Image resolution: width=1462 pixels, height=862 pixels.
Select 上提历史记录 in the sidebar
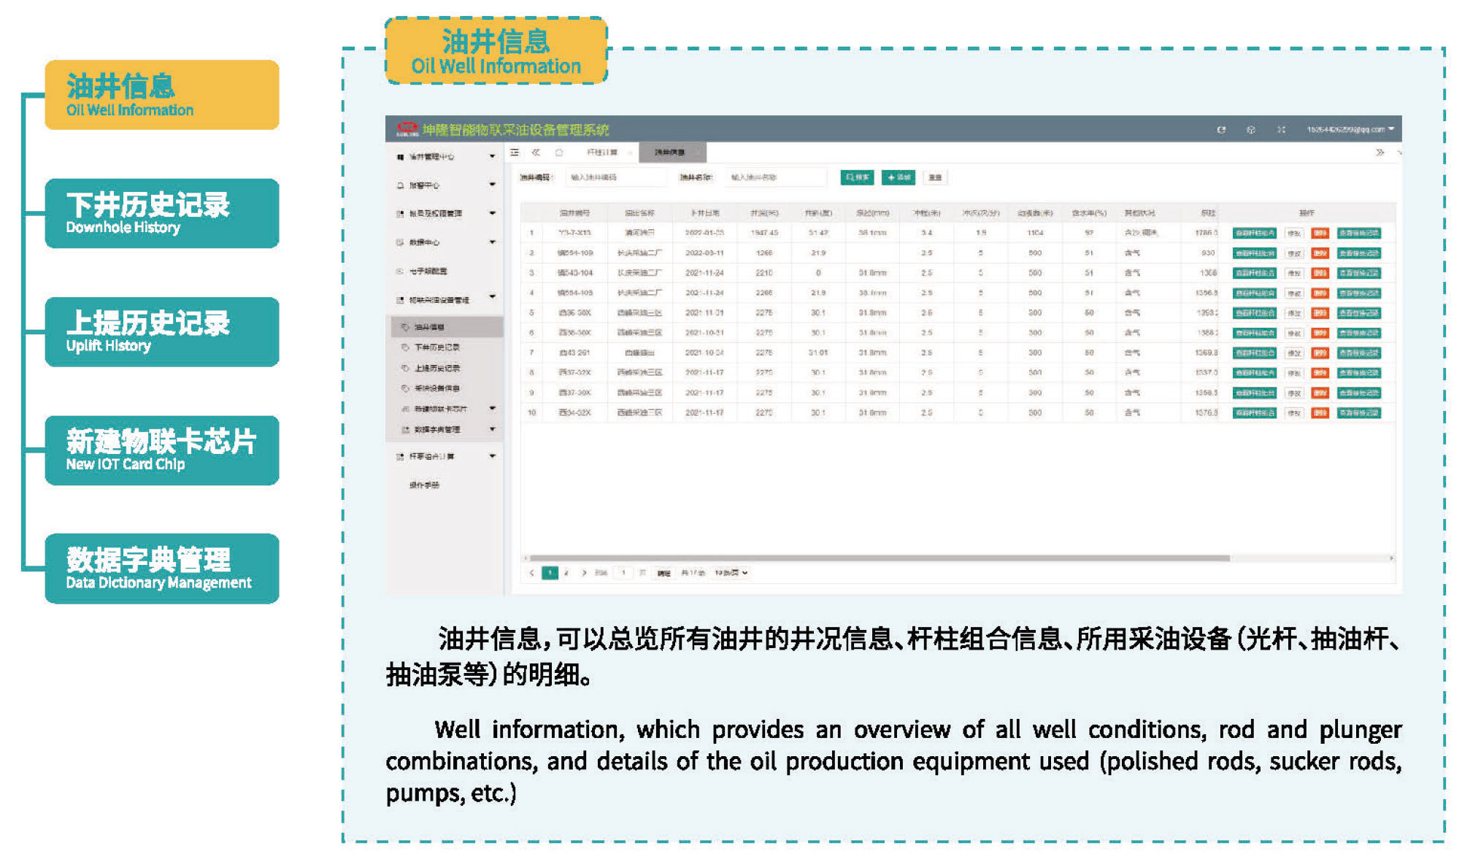(436, 368)
